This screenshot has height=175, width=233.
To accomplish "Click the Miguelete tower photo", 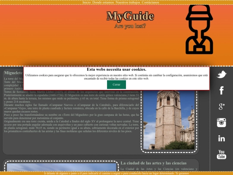I will [x=169, y=120].
